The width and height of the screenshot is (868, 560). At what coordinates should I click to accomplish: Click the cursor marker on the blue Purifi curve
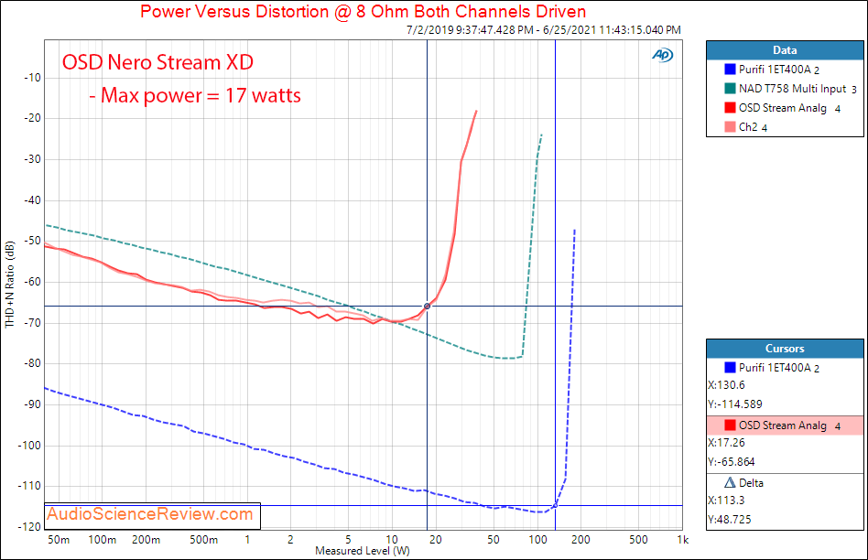[x=555, y=505]
